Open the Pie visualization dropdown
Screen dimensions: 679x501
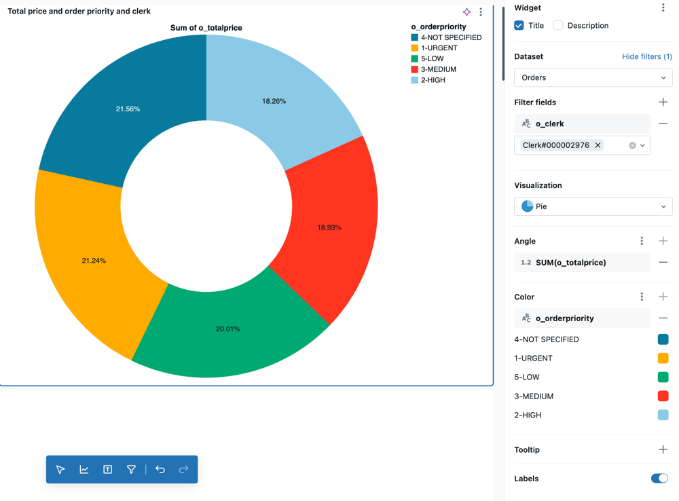point(592,206)
